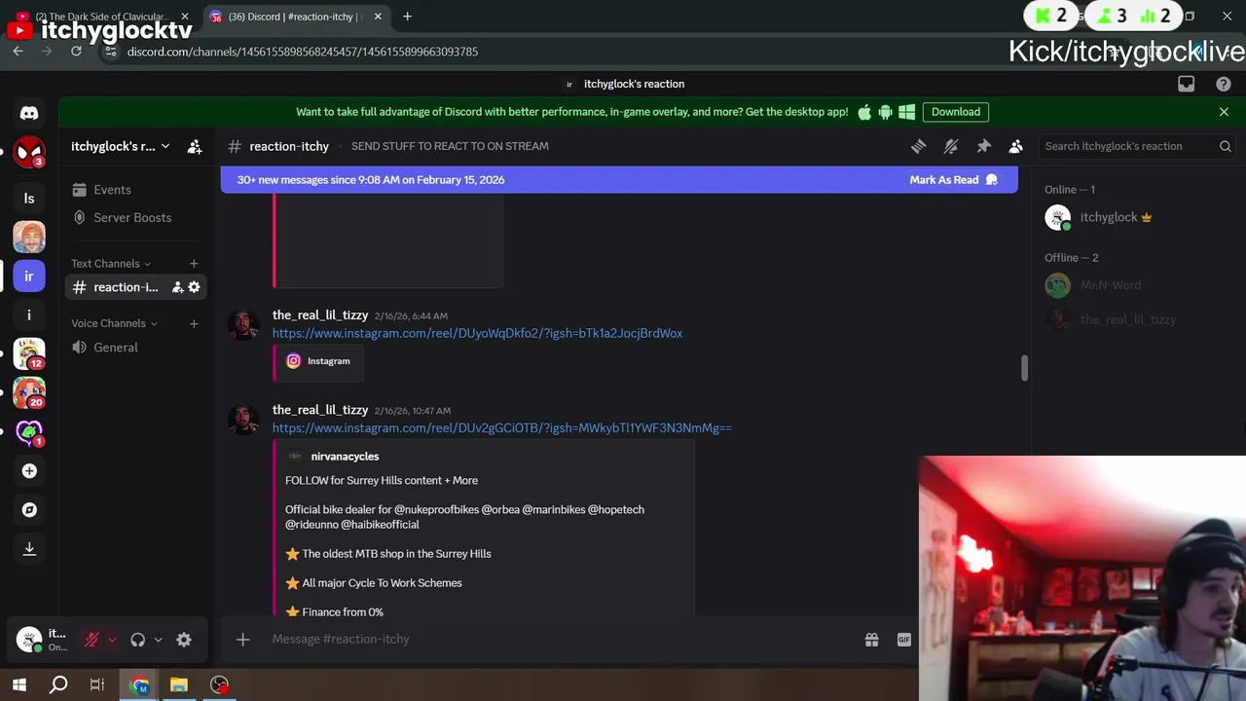Grab the chat scrollbar thumb

coord(1024,368)
